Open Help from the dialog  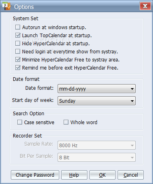74,175
